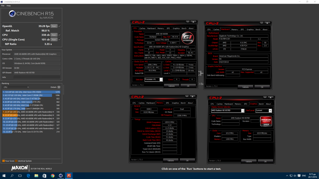This screenshot has height=179, width=319.
Task: Click Validate in CPU-Z CPU window
Action: [171, 86]
